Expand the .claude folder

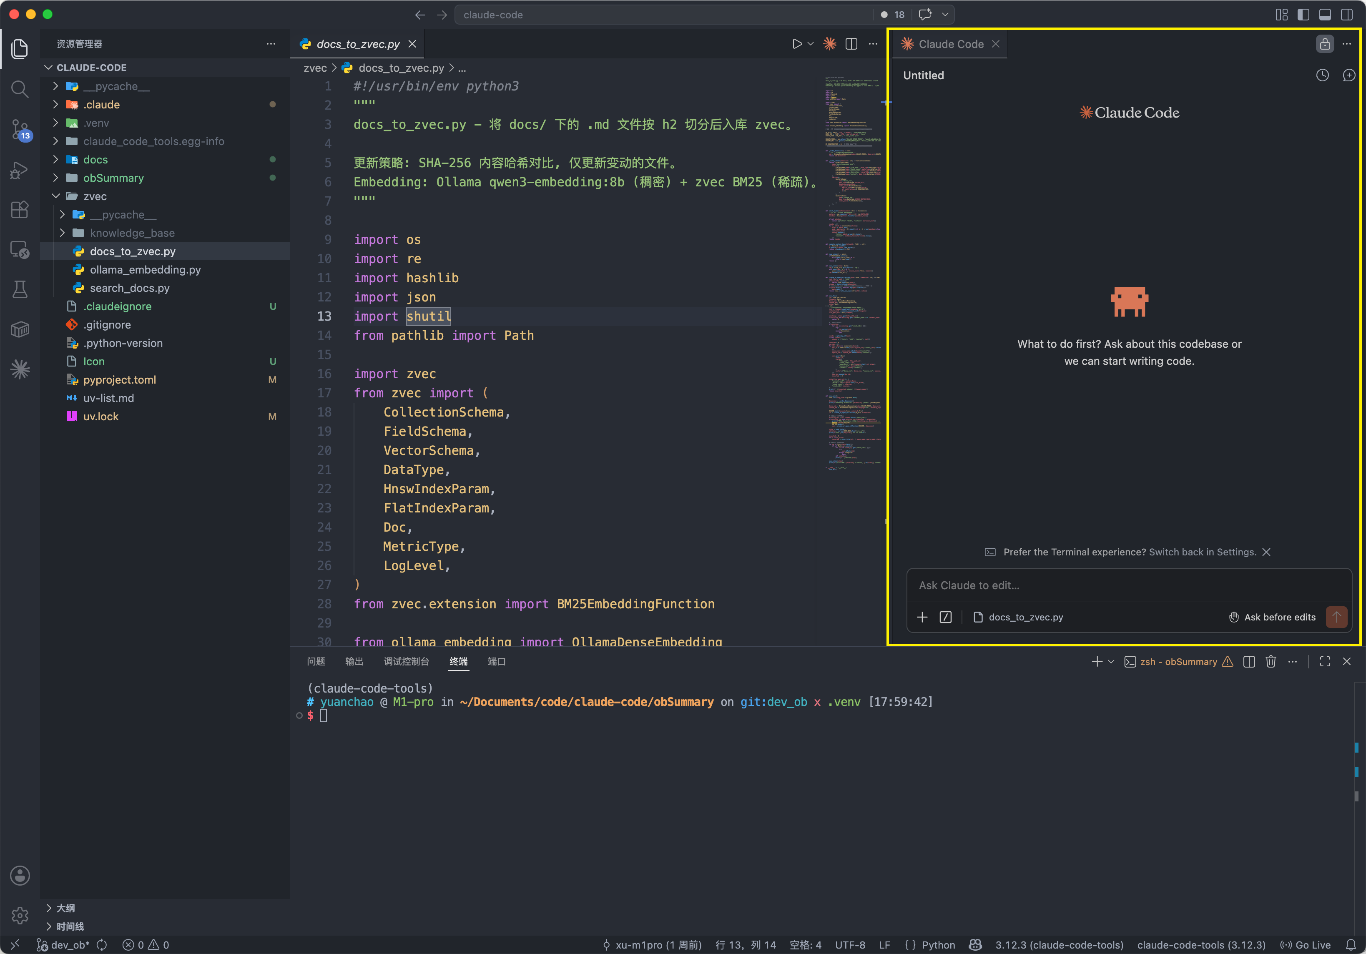coord(166,105)
